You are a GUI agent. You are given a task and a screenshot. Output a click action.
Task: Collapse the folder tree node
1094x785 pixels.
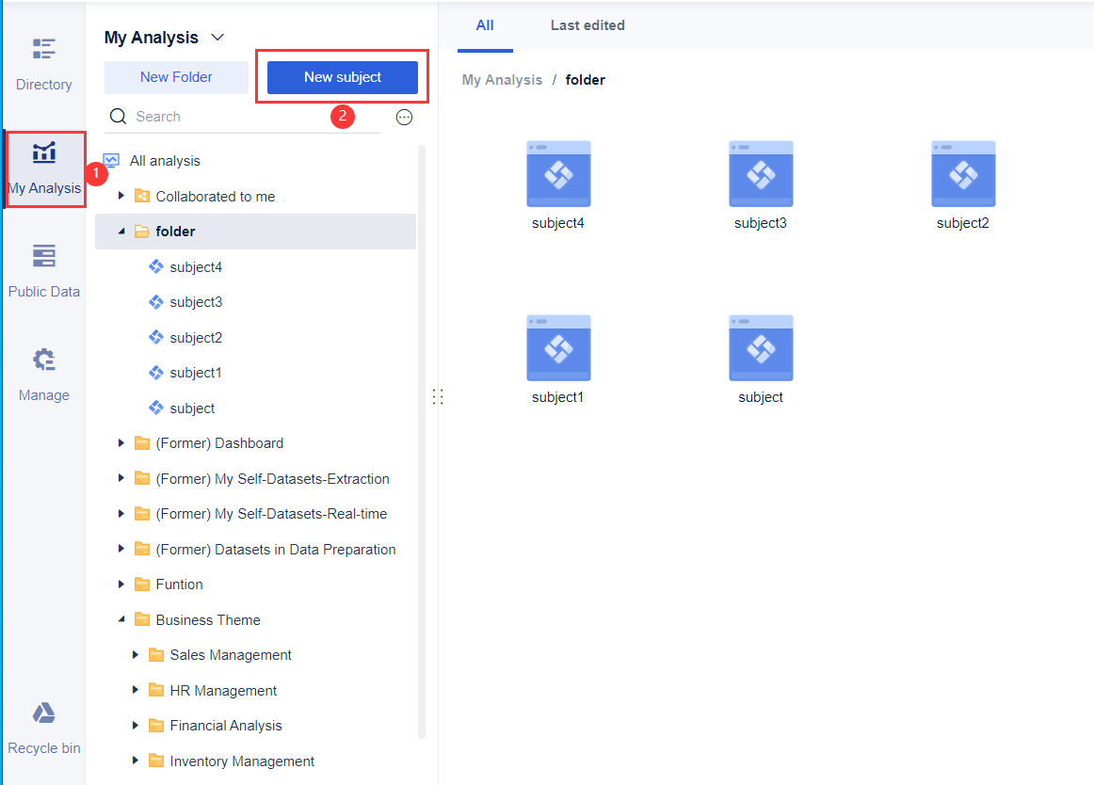[121, 231]
